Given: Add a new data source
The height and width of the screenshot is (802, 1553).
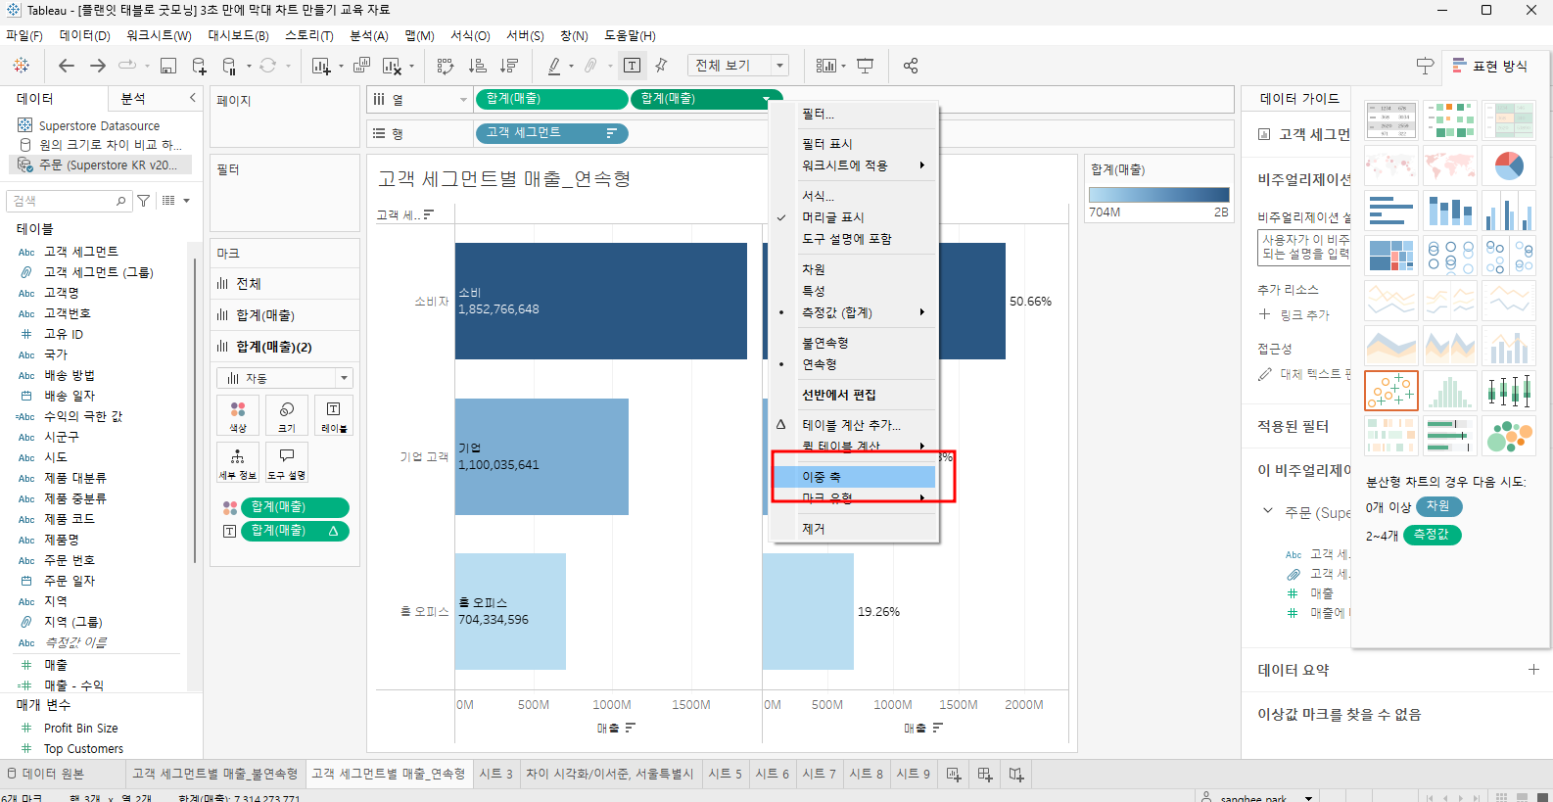Looking at the screenshot, I should pos(200,66).
